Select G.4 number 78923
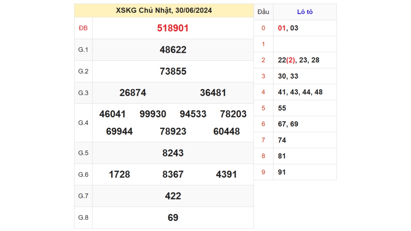Screen dimensions: 411x231 pyautogui.click(x=173, y=132)
